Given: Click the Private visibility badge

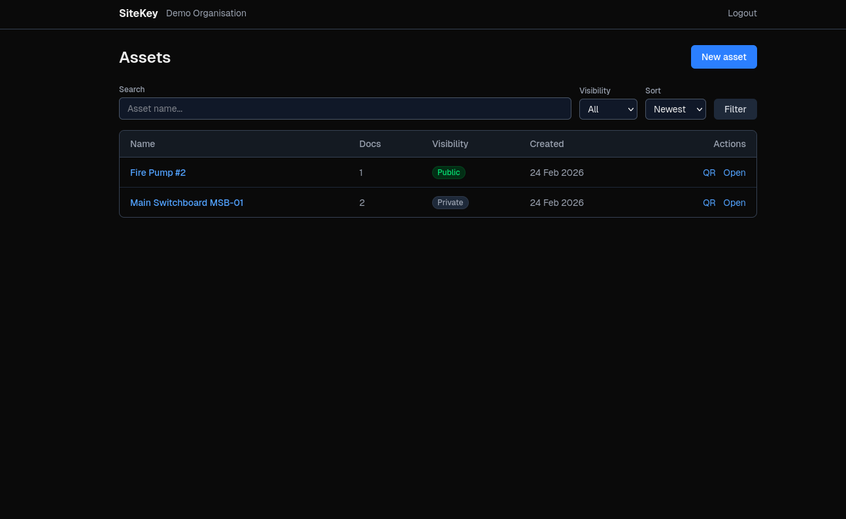Looking at the screenshot, I should [450, 203].
